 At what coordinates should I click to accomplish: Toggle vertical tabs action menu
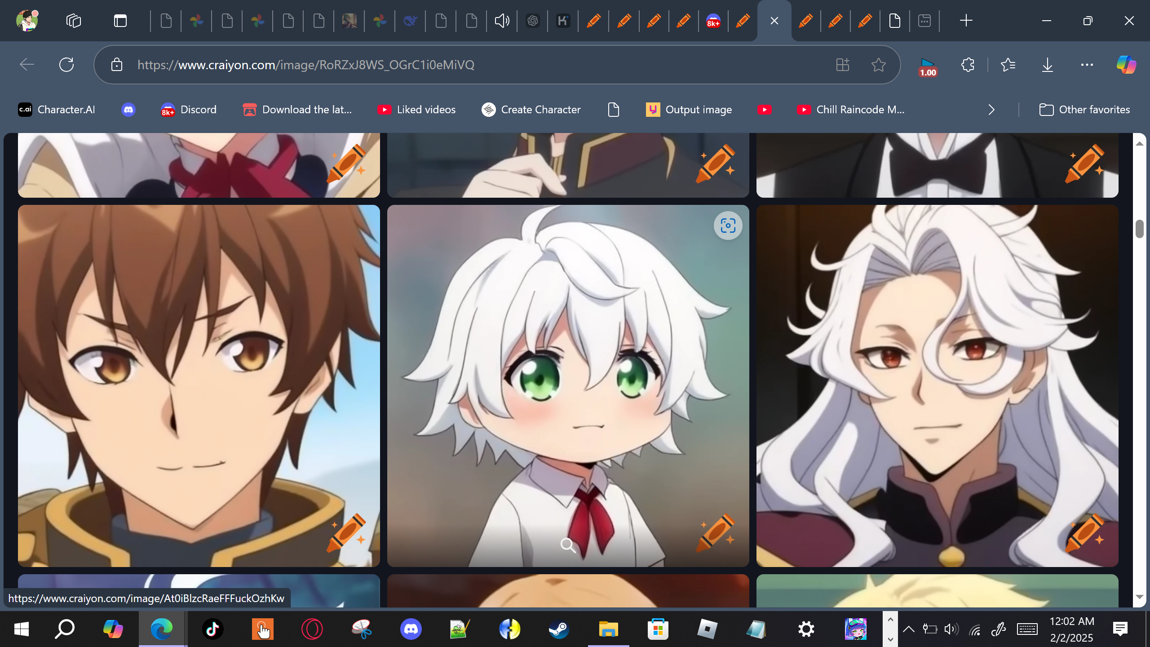[x=120, y=21]
